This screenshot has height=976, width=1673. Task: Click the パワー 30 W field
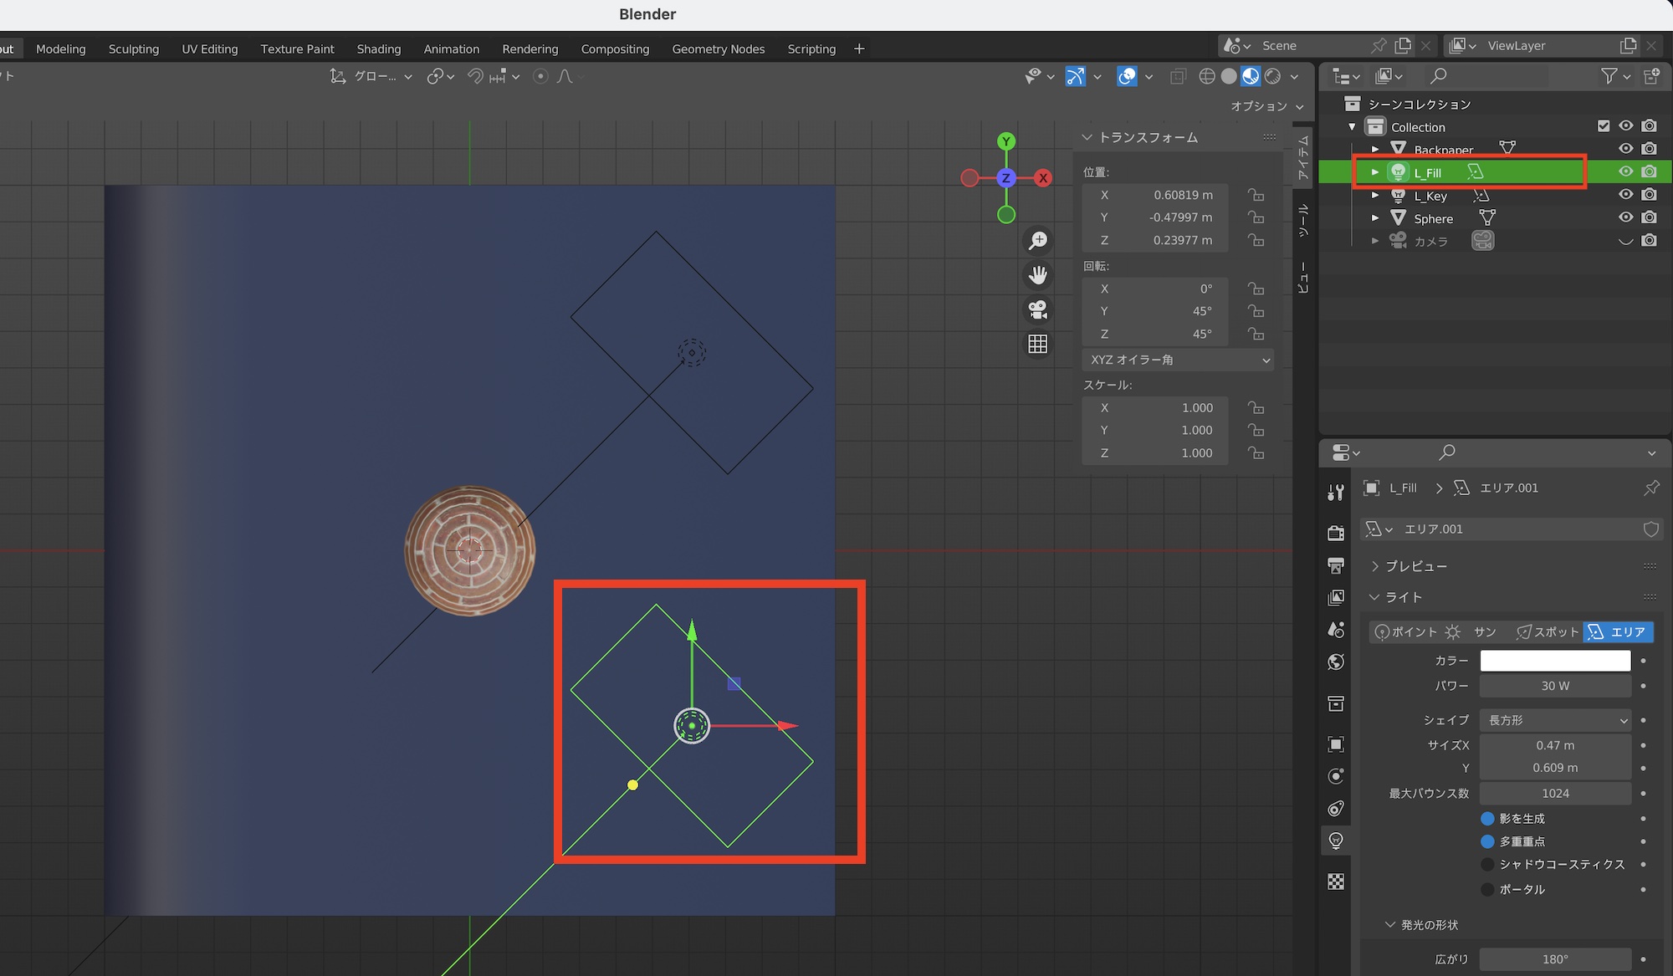1555,686
